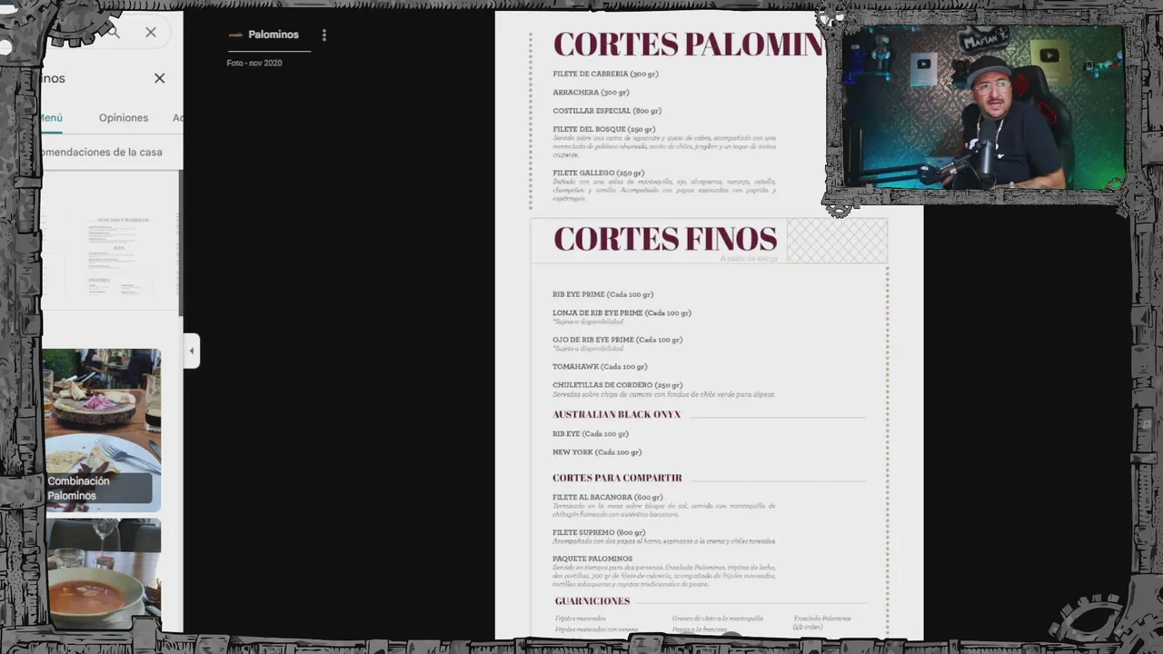Image resolution: width=1163 pixels, height=654 pixels.
Task: Open the Combinación Palominos photo
Action: pos(102,431)
